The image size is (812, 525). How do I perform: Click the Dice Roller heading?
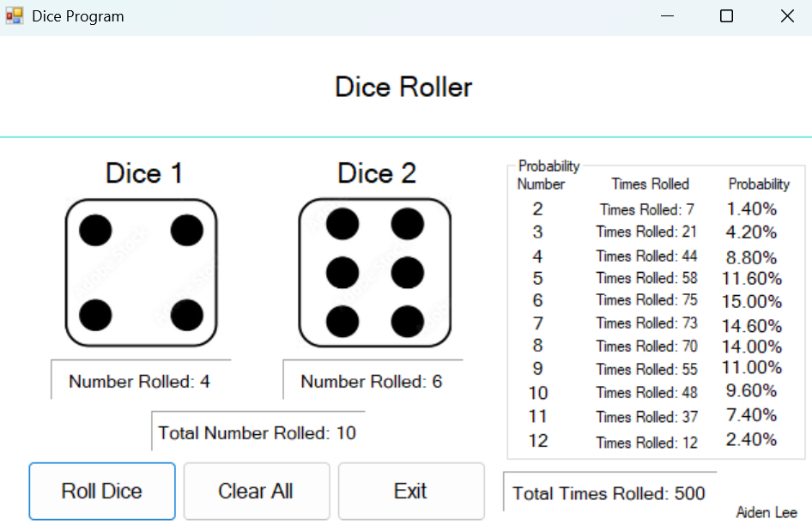(x=403, y=87)
